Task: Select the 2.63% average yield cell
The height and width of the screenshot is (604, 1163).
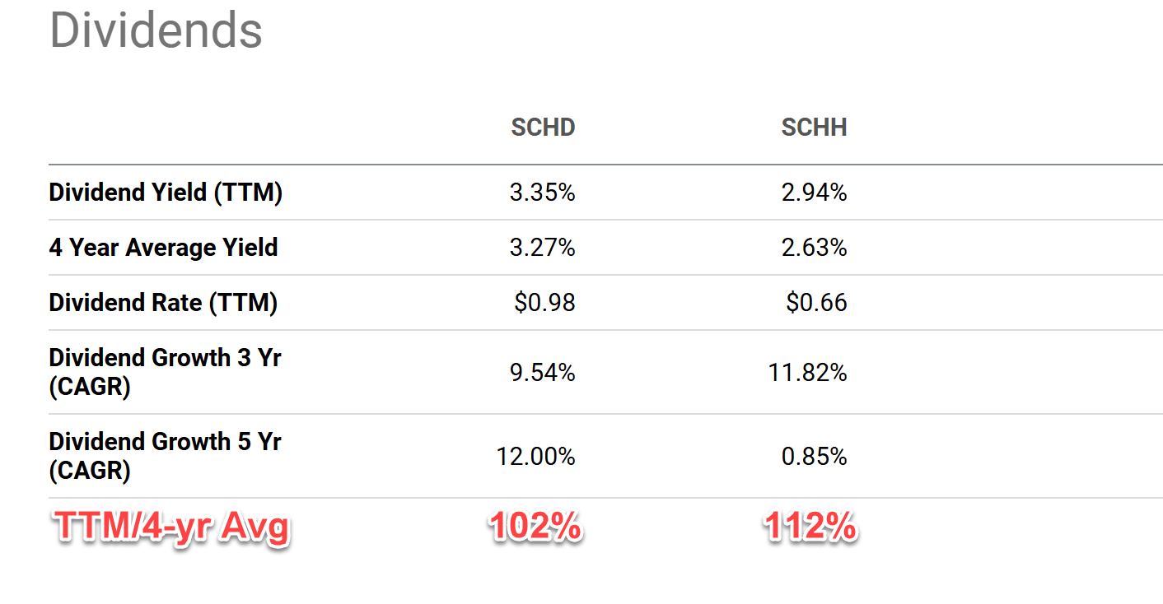Action: [814, 248]
